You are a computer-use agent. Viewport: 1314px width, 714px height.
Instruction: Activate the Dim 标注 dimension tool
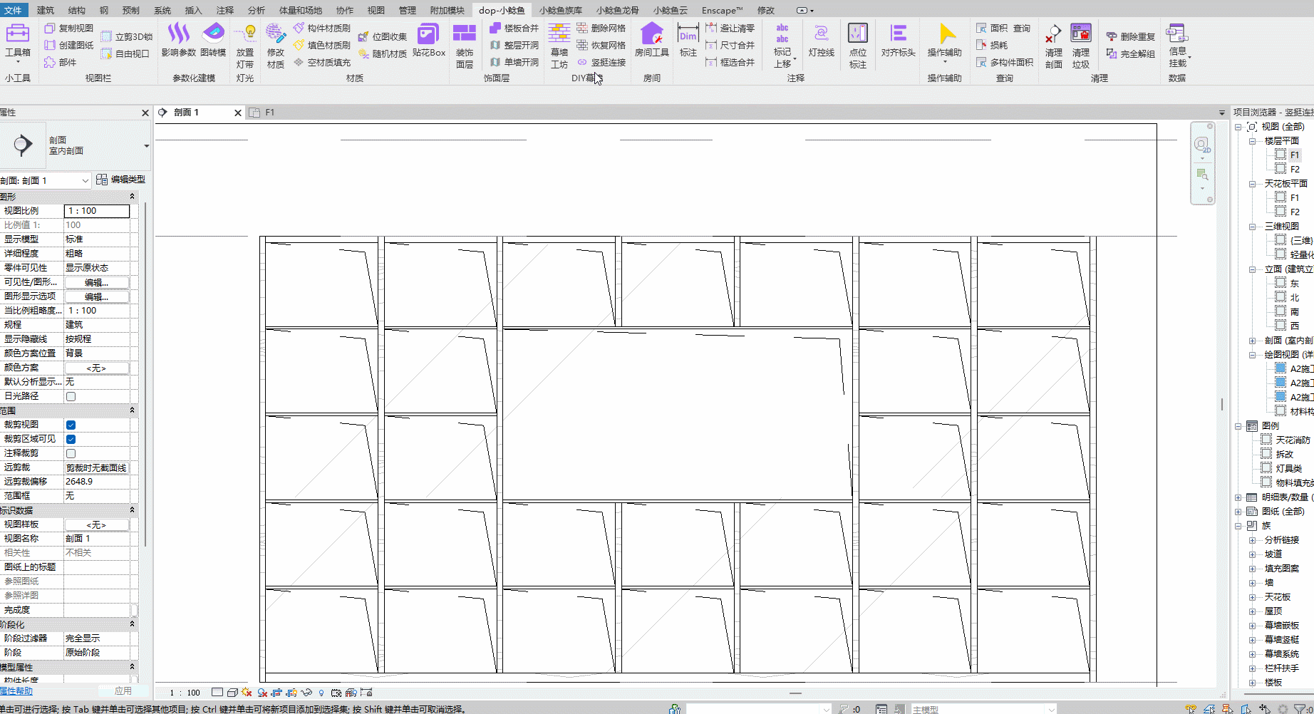point(688,40)
